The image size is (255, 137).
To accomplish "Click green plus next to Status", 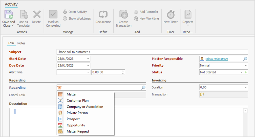I will point(246,72).
